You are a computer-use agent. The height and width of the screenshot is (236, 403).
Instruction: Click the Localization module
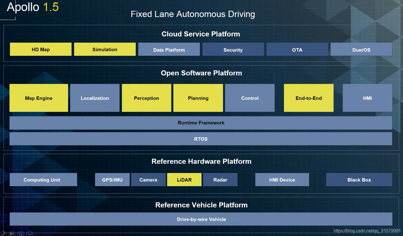pos(95,98)
